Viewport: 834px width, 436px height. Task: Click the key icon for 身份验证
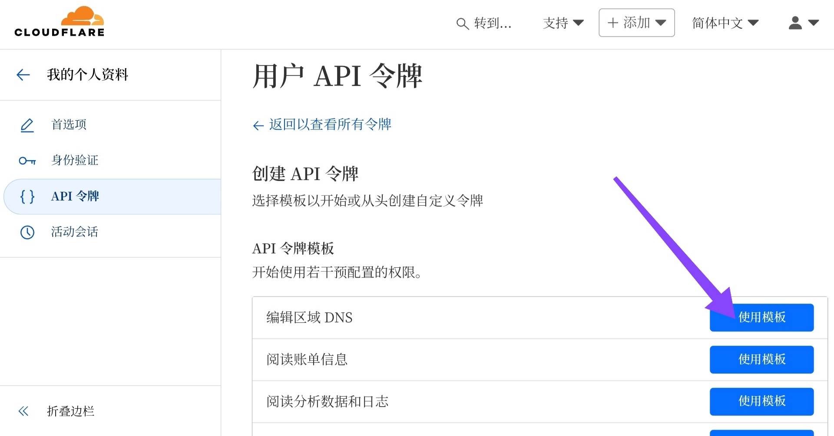27,161
